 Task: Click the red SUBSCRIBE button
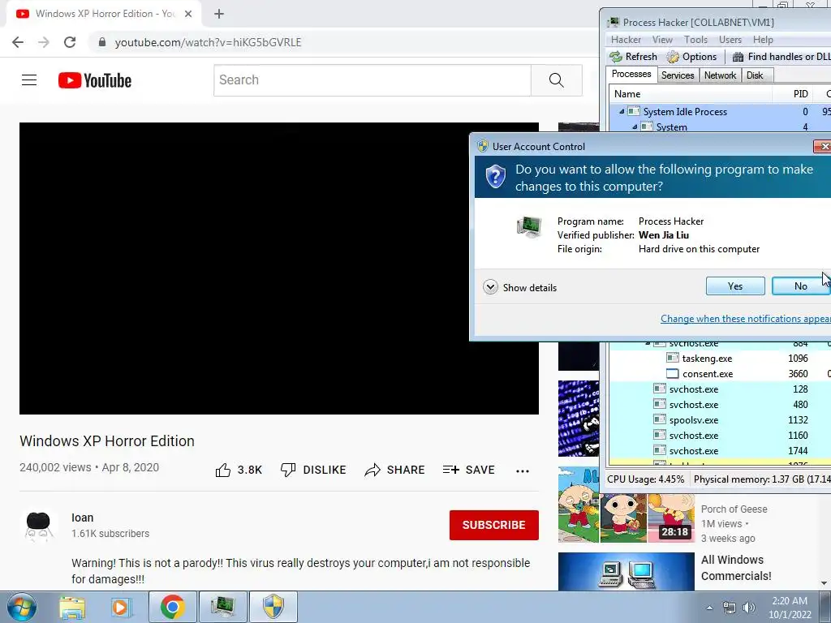point(494,525)
